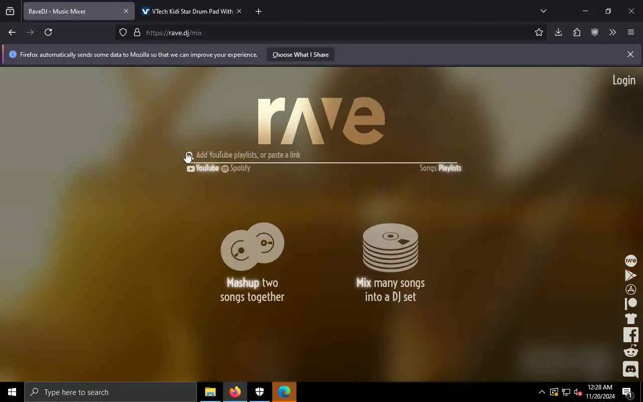Select YouTube as the source
643x402 pixels.
pos(203,168)
